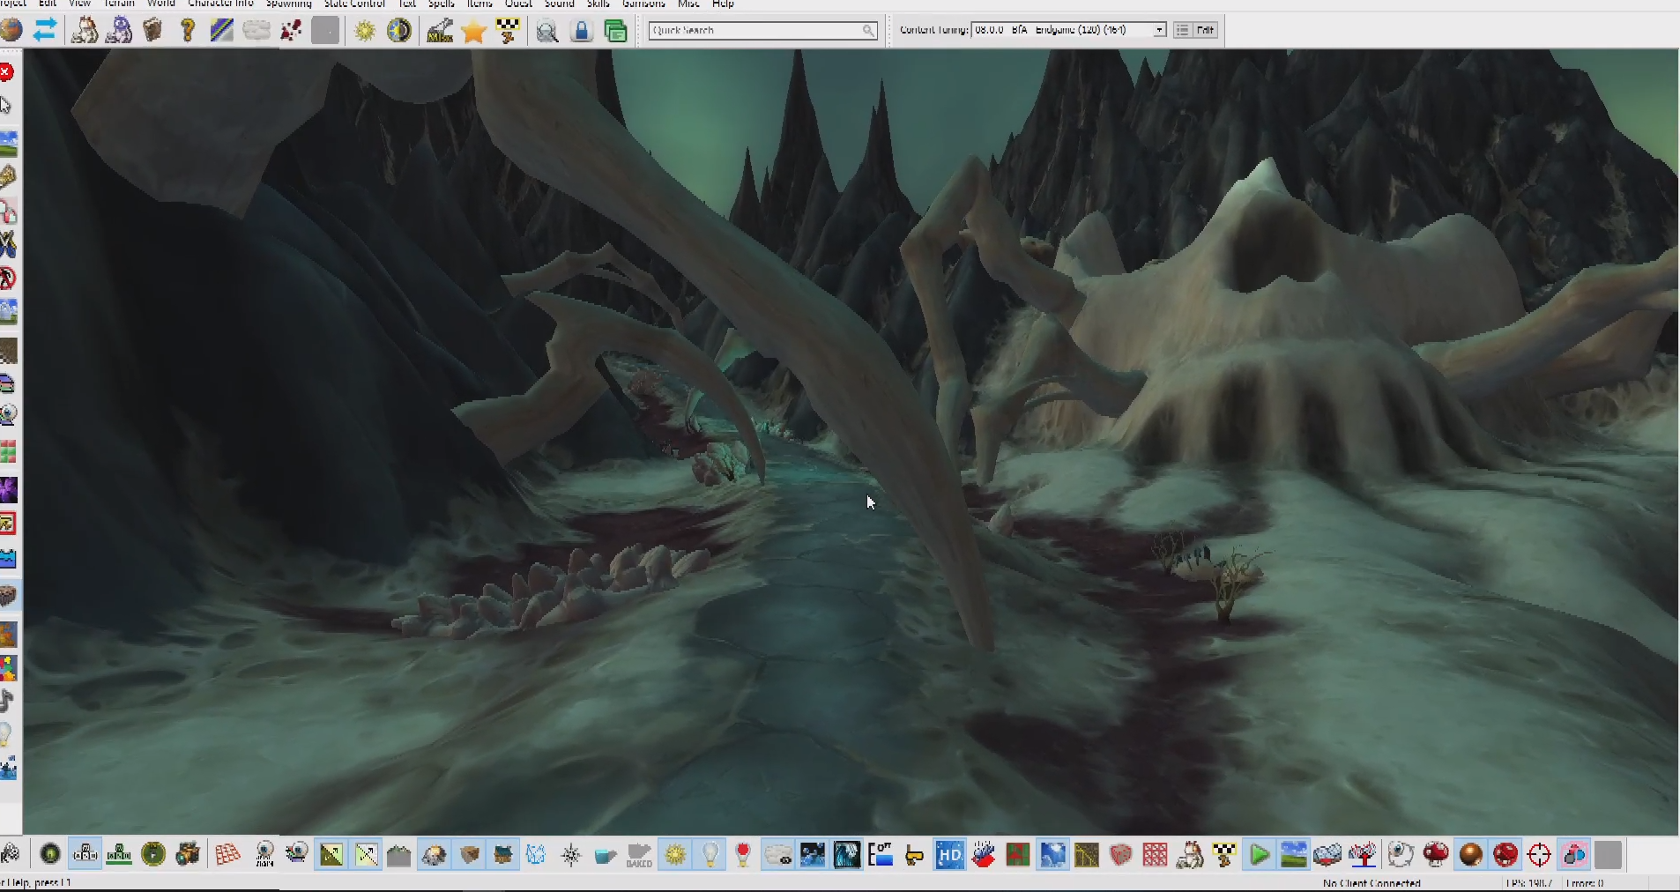Toggle the highlighted WASD keys button
Viewport: 1680px width, 892px height.
click(85, 854)
